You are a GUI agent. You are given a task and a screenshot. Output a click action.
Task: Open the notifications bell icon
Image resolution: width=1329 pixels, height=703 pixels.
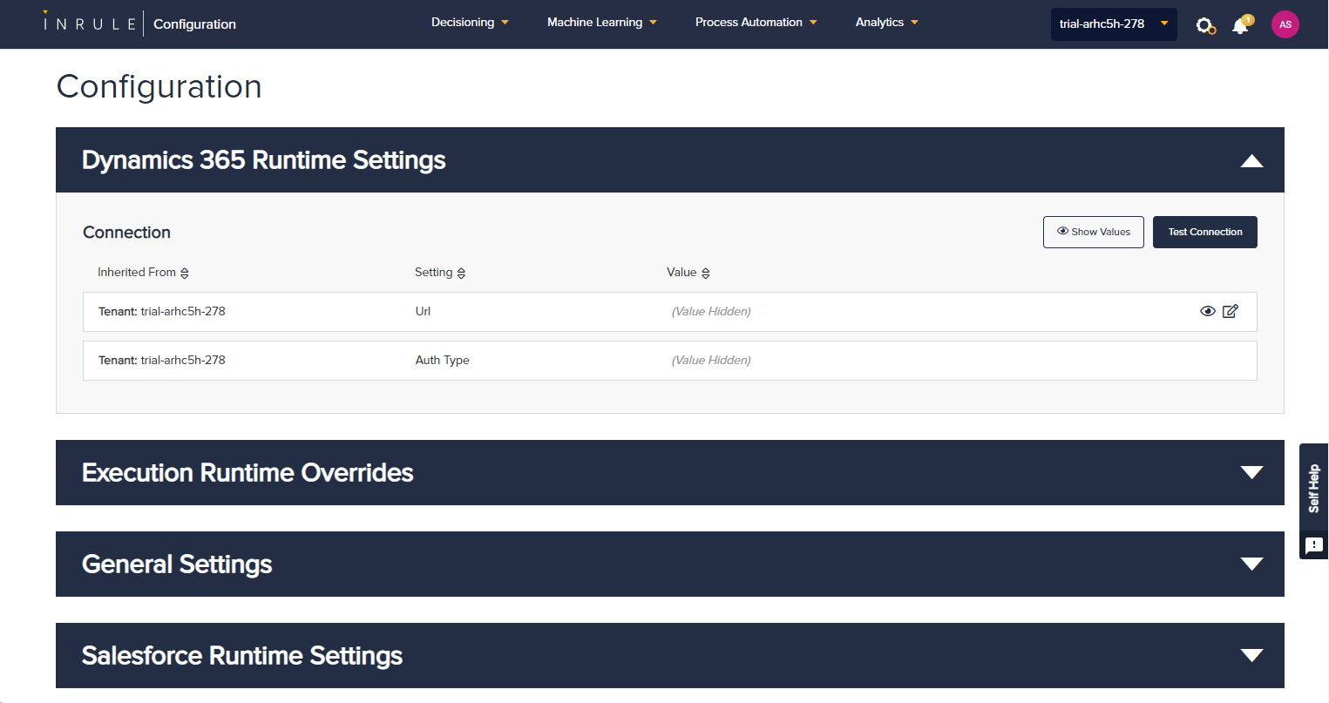click(x=1240, y=25)
